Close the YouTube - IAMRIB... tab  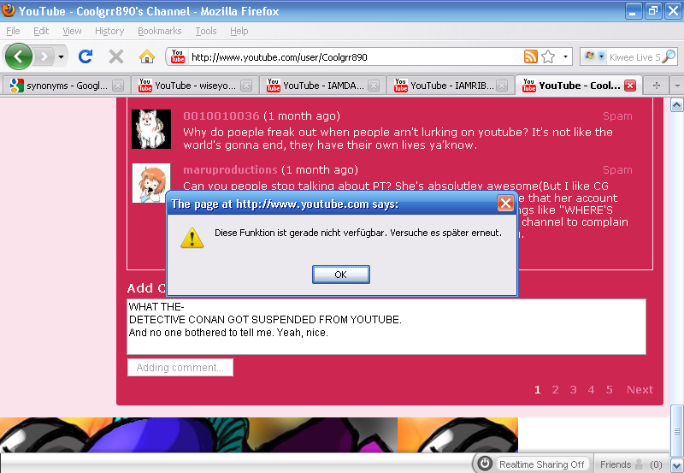502,86
